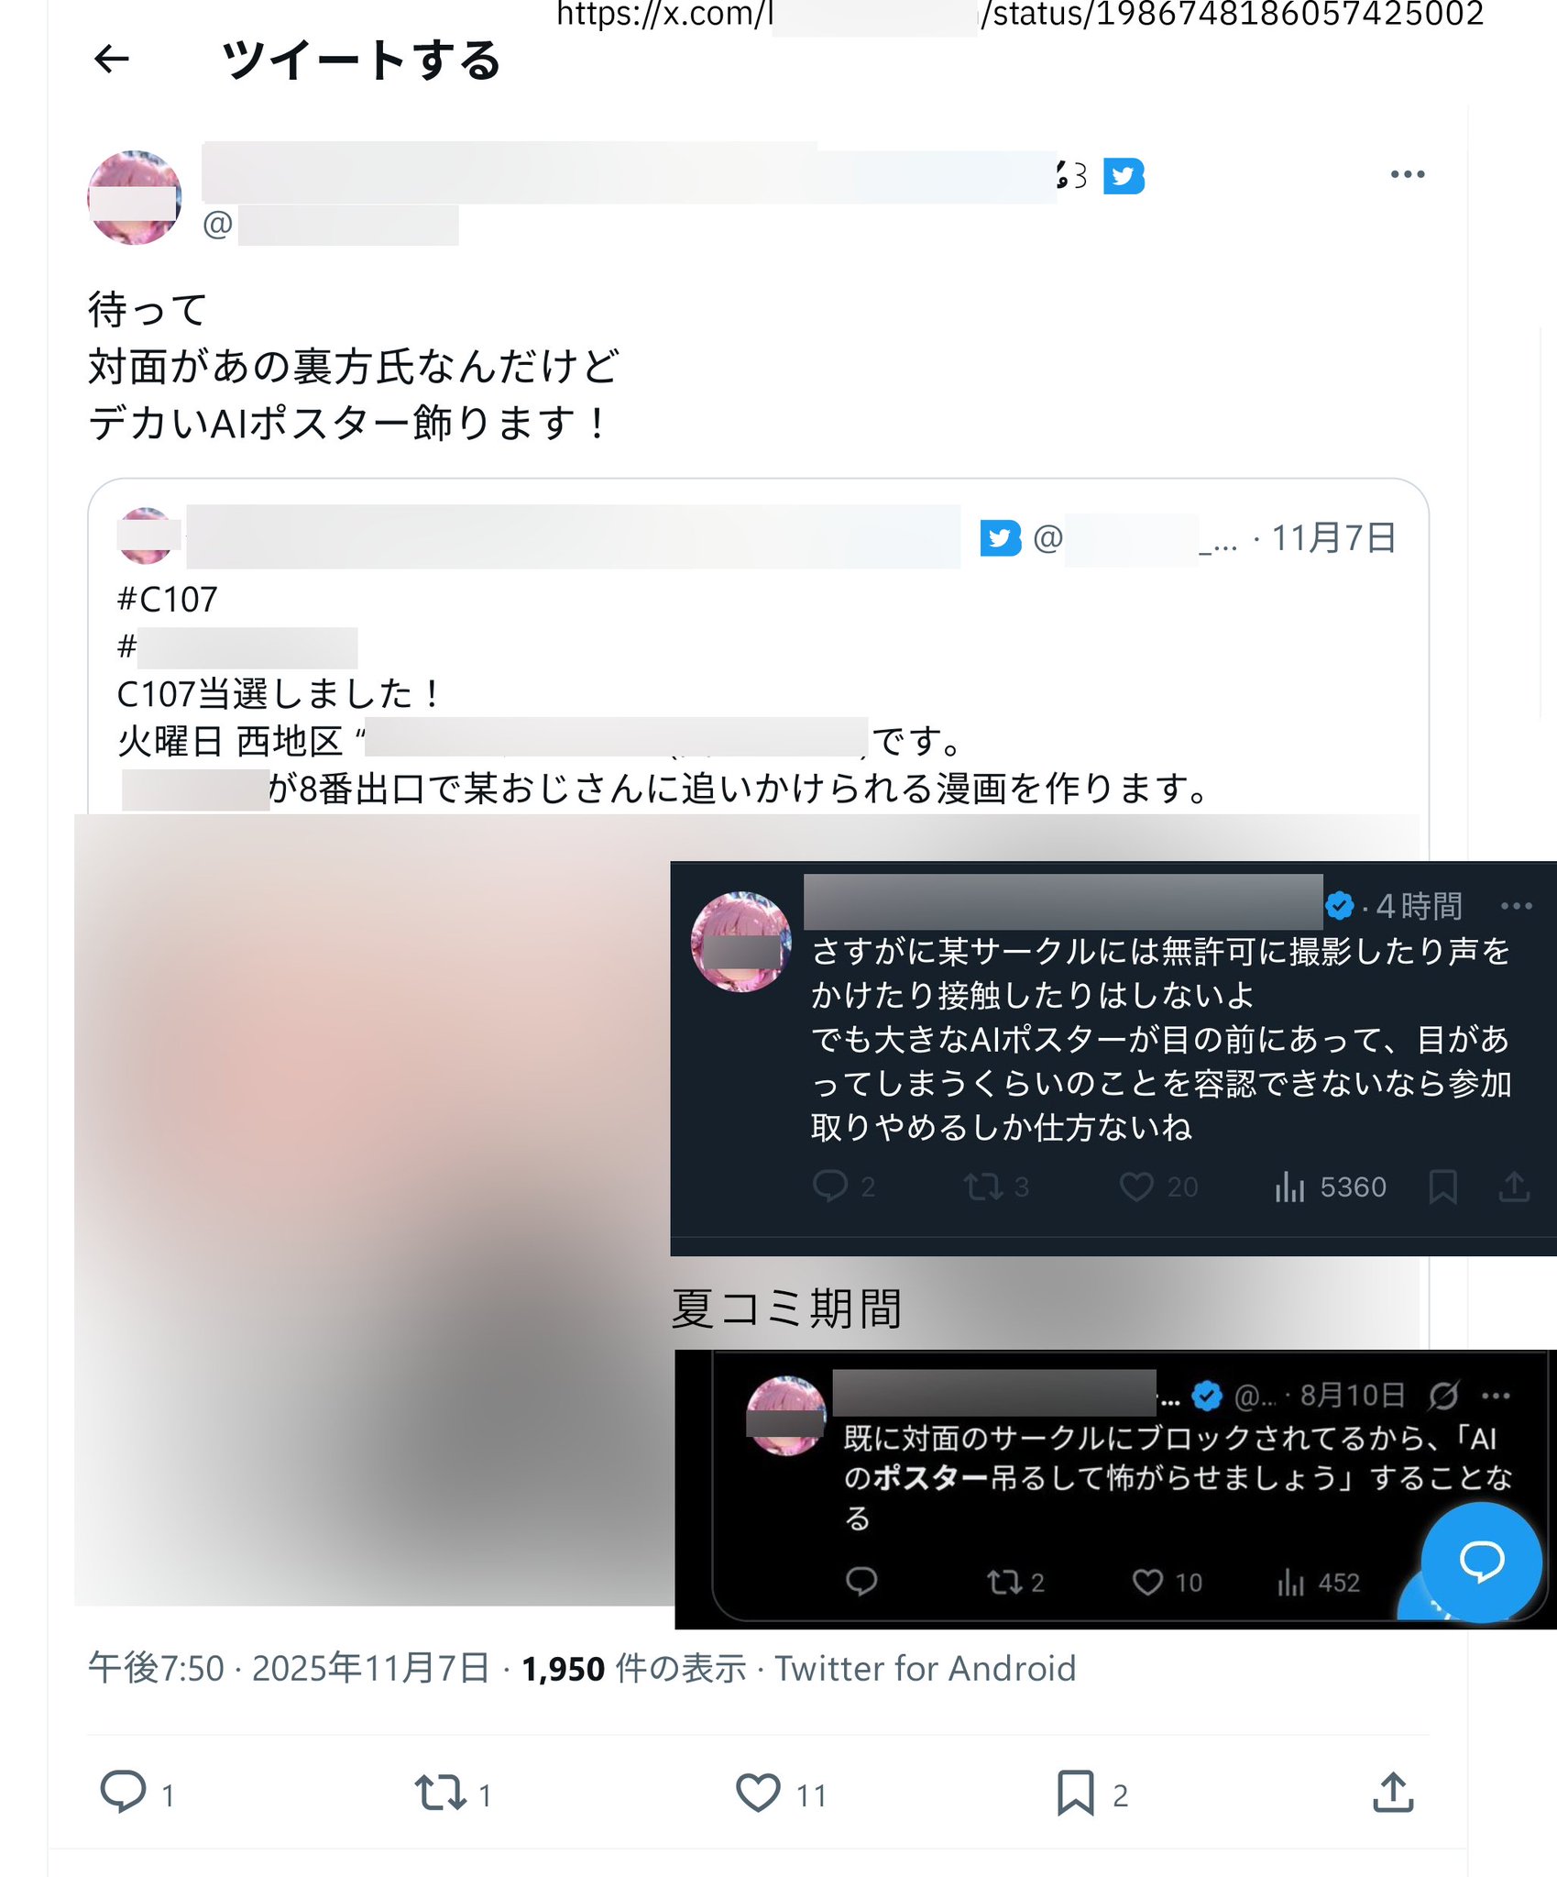Click the Twitter for Android source label
Screen dimensions: 1557x1877
coord(926,1668)
